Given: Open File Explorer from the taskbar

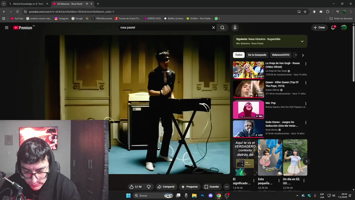Looking at the screenshot, I should (x=194, y=196).
